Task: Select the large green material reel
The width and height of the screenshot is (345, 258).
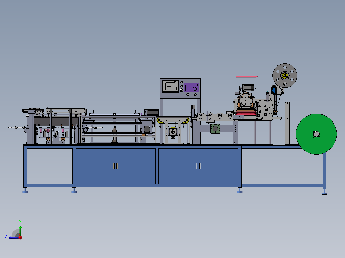Action: (316, 134)
